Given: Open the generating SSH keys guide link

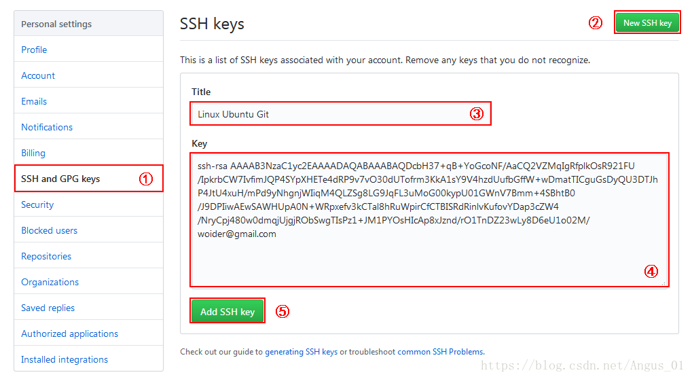Looking at the screenshot, I should tap(301, 352).
